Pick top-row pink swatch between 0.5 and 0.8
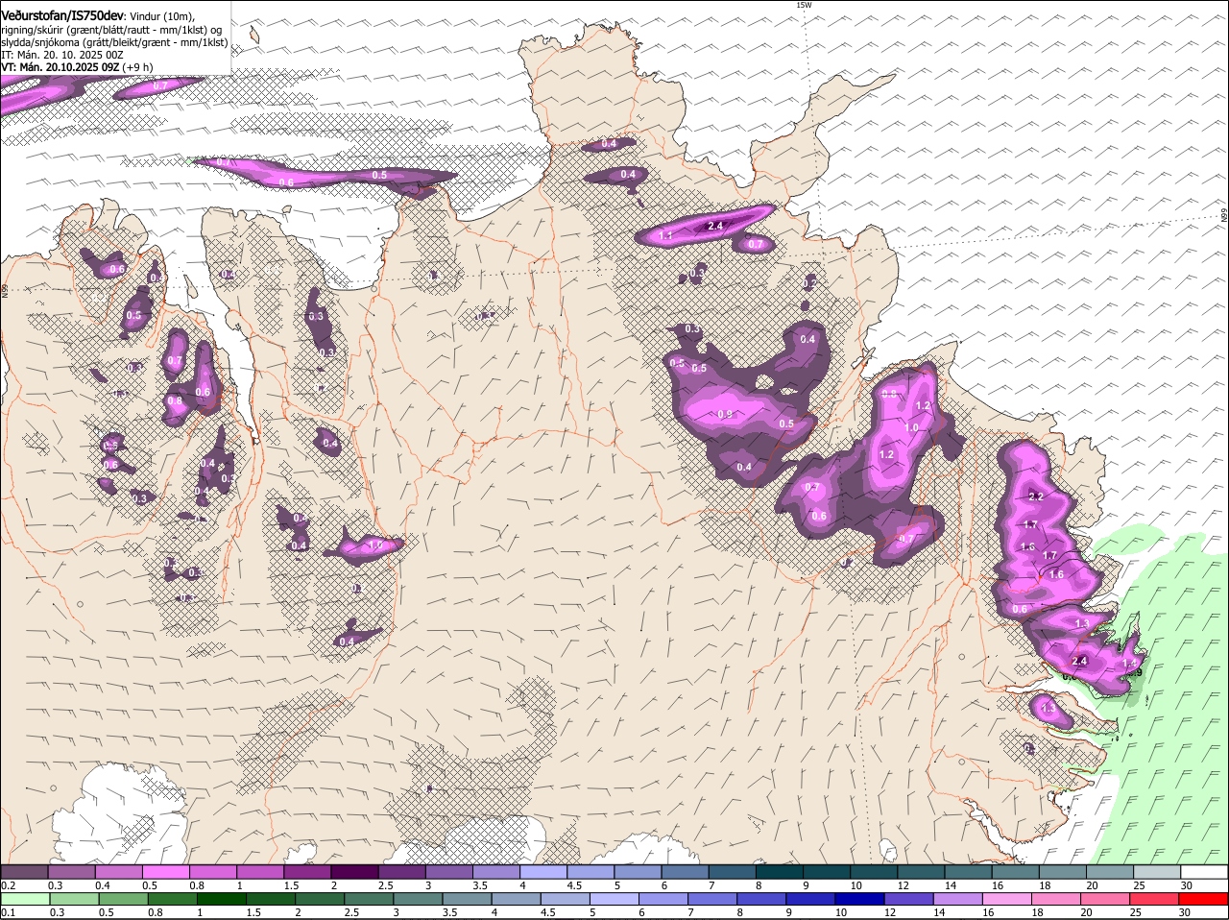1229x920 pixels. click(165, 872)
